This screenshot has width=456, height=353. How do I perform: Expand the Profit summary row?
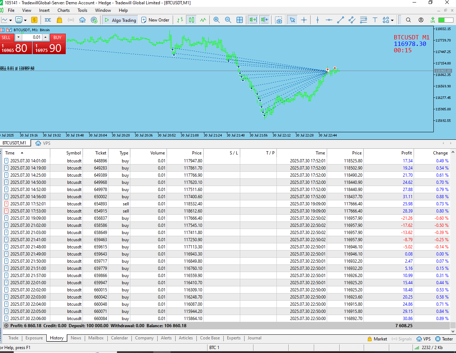point(6,326)
